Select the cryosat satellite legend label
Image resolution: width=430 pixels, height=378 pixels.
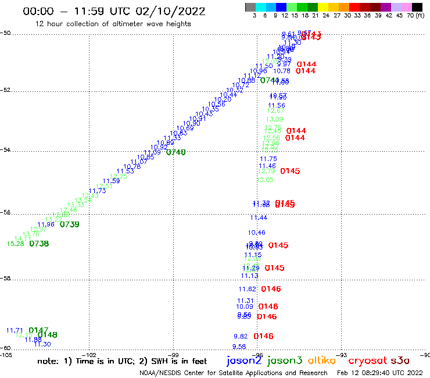367,361
